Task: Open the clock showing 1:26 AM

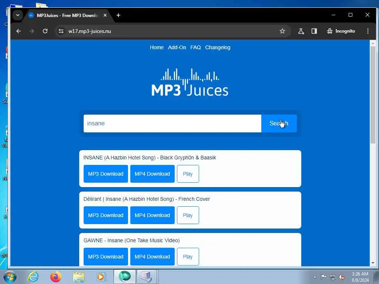Action: 360,277
